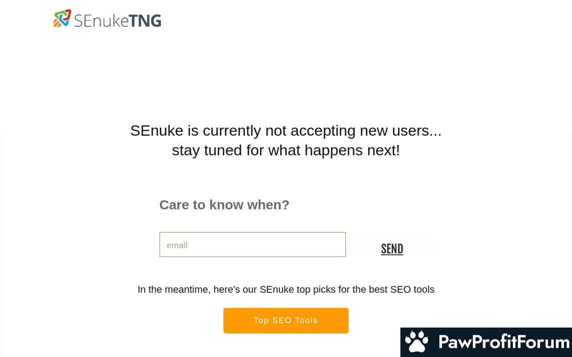Click the bold TNG letters in logo
Screen dimensions: 572x357
(145, 21)
